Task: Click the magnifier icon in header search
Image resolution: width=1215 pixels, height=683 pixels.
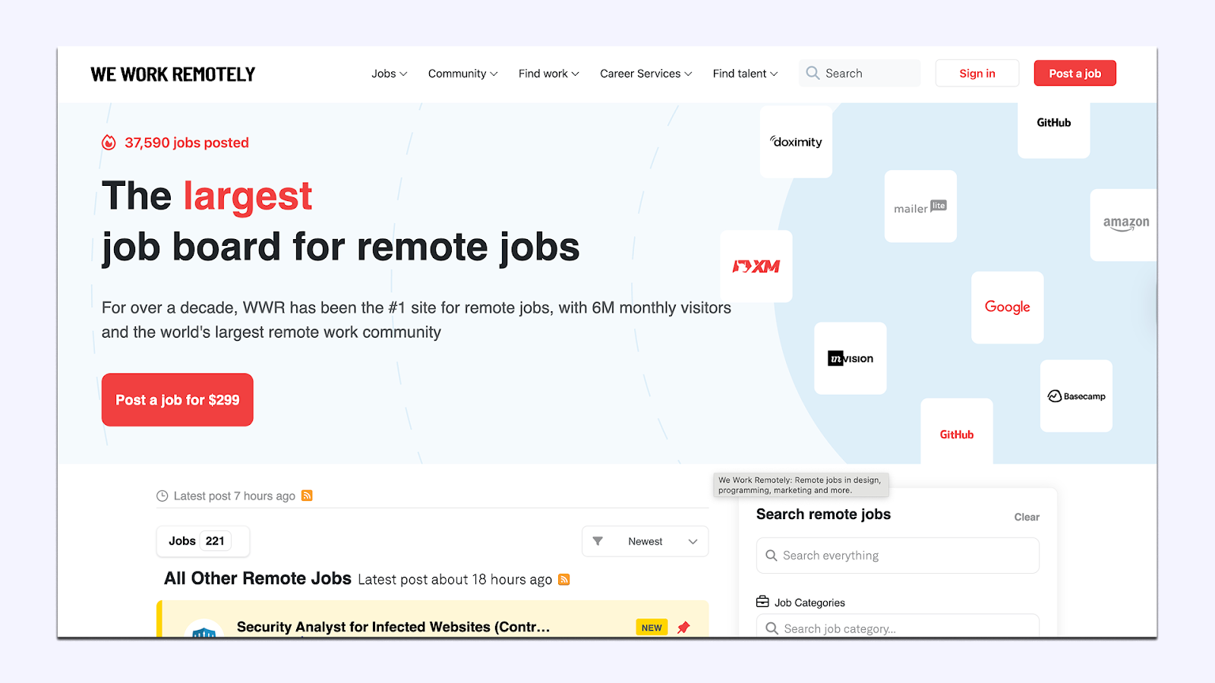Action: 813,73
